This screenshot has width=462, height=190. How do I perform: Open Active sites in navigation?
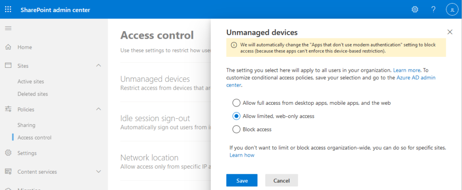(31, 81)
